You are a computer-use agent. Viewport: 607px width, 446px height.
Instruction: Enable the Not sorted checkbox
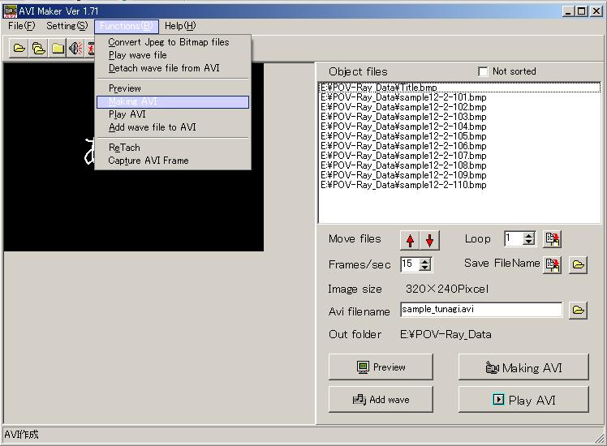483,71
